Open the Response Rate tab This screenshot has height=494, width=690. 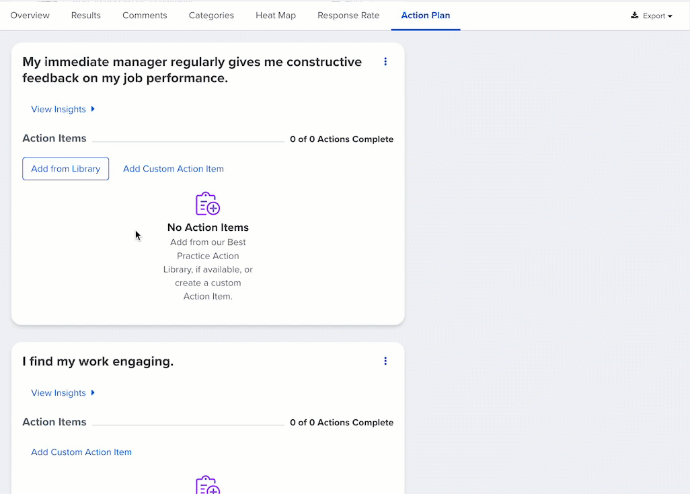tap(348, 15)
